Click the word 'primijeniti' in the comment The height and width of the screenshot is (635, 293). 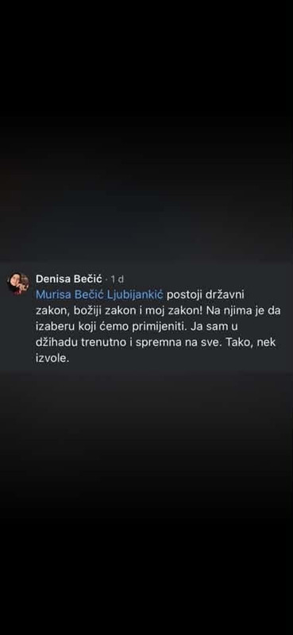149,326
